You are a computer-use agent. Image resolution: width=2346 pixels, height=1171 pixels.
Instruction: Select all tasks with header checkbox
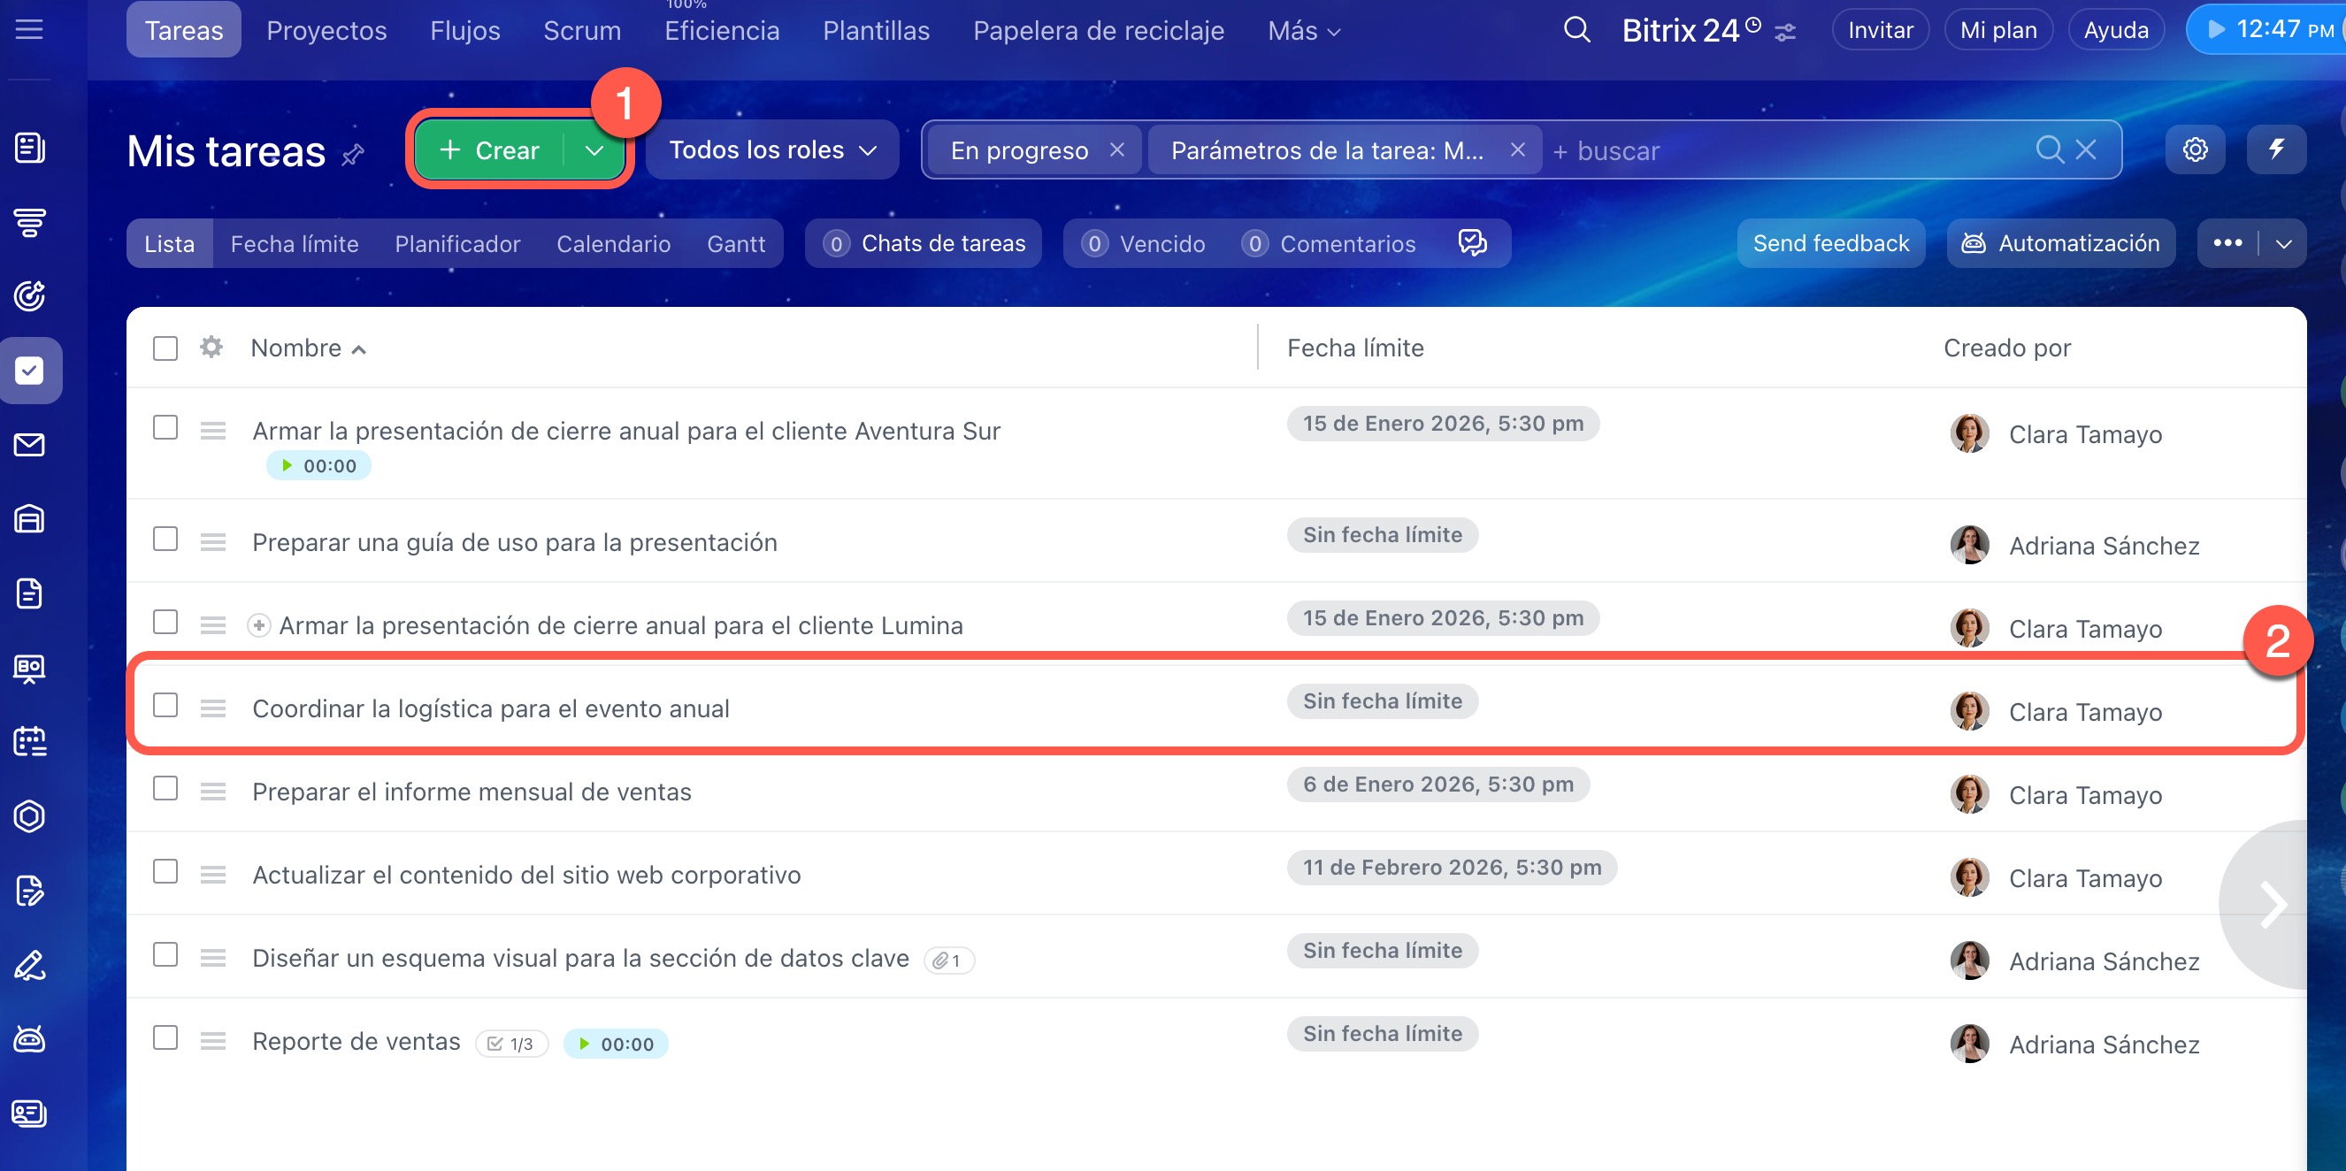[165, 348]
